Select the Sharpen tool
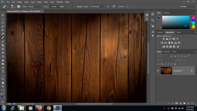 coord(3,60)
